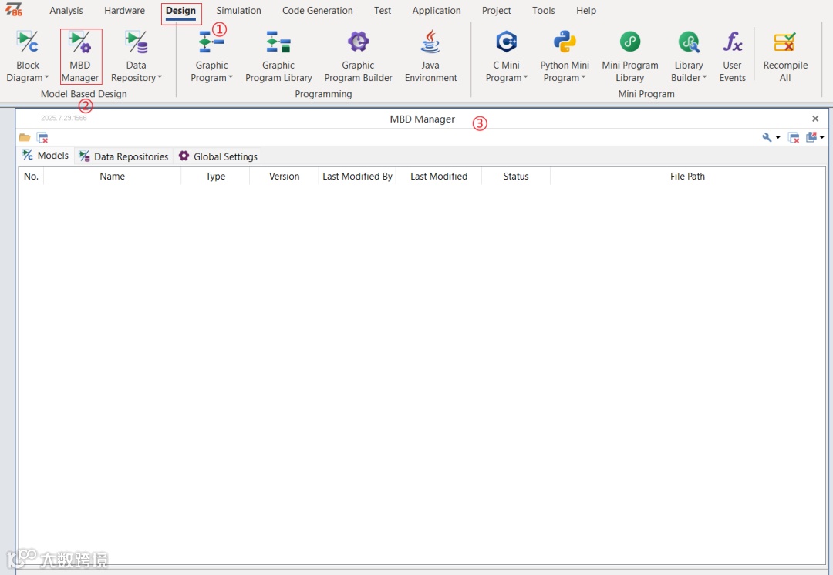This screenshot has height=575, width=833.
Task: Open User Events
Action: pyautogui.click(x=733, y=56)
